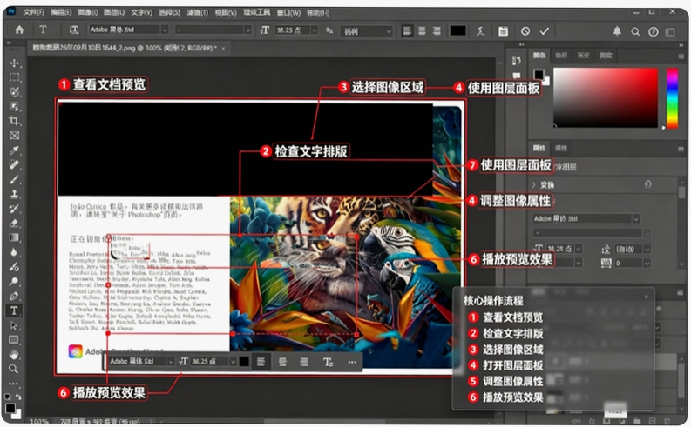Switch to the 色板 tab
This screenshot has width=691, height=427.
(x=561, y=56)
